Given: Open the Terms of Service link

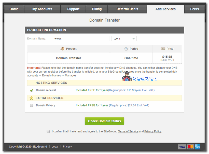Looking at the screenshot, I should (128, 131).
